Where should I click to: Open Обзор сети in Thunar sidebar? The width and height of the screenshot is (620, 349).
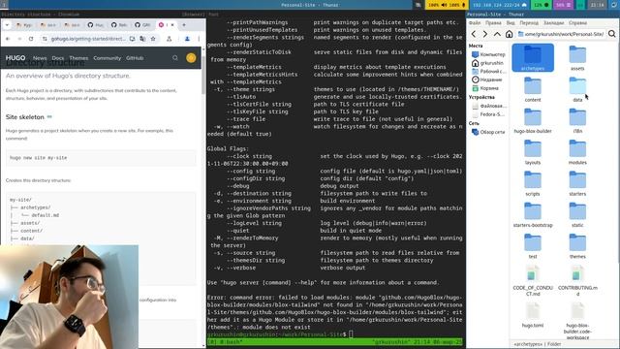pos(488,132)
